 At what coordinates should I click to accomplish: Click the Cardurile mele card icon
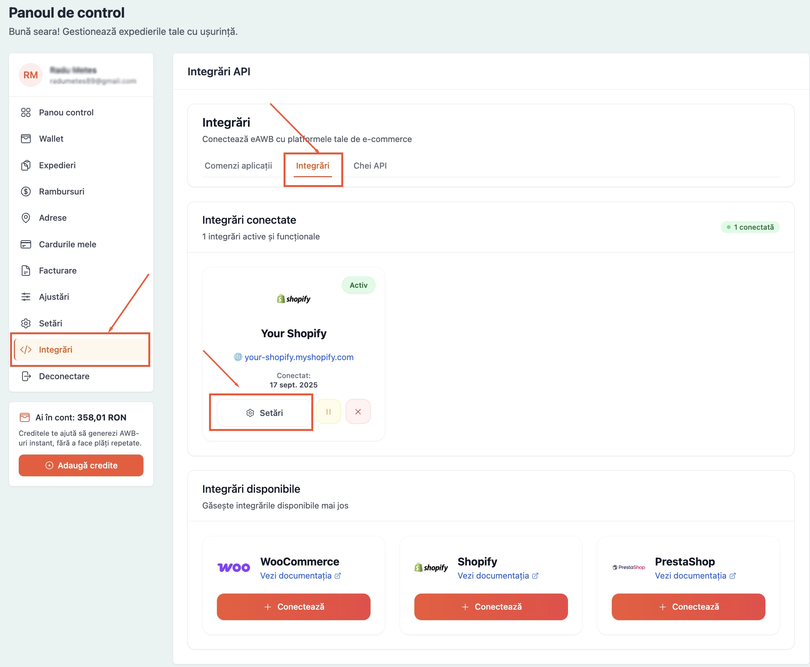pyautogui.click(x=26, y=244)
